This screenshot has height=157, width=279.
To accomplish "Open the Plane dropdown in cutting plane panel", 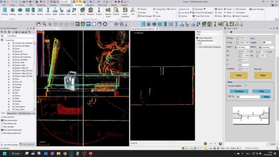I will click(208, 34).
